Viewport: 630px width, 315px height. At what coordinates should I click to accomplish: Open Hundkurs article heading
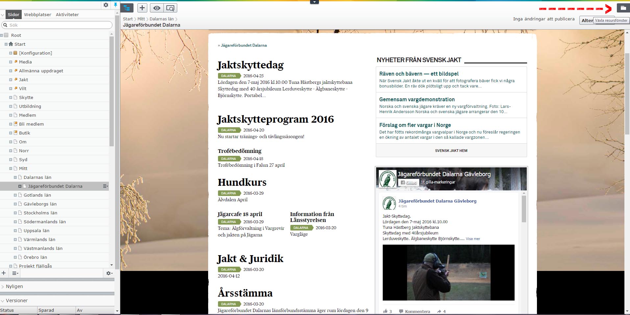242,182
